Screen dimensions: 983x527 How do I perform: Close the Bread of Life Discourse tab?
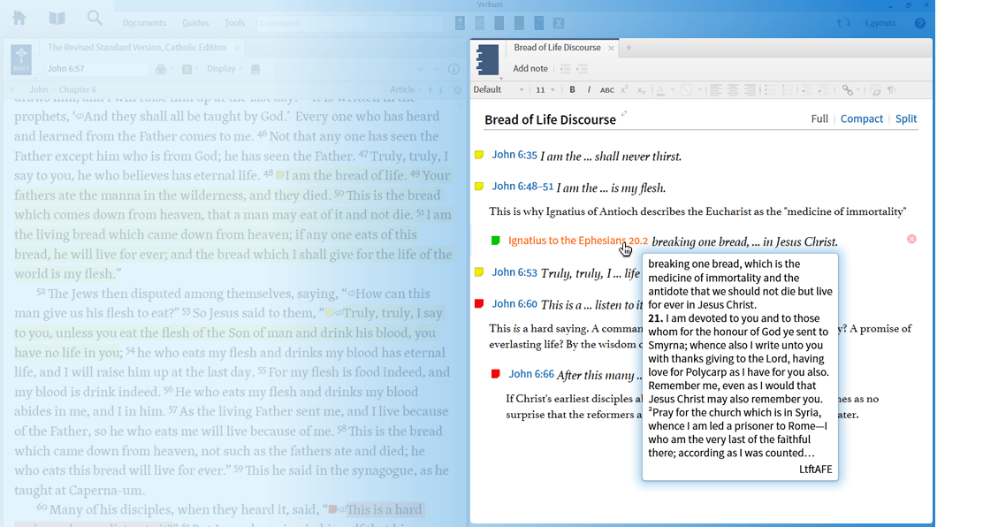(611, 49)
